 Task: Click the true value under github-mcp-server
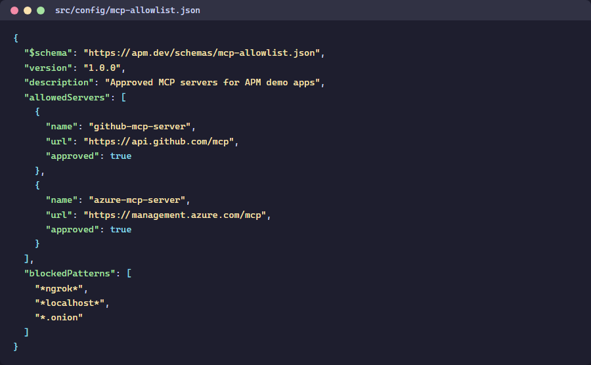coord(121,156)
